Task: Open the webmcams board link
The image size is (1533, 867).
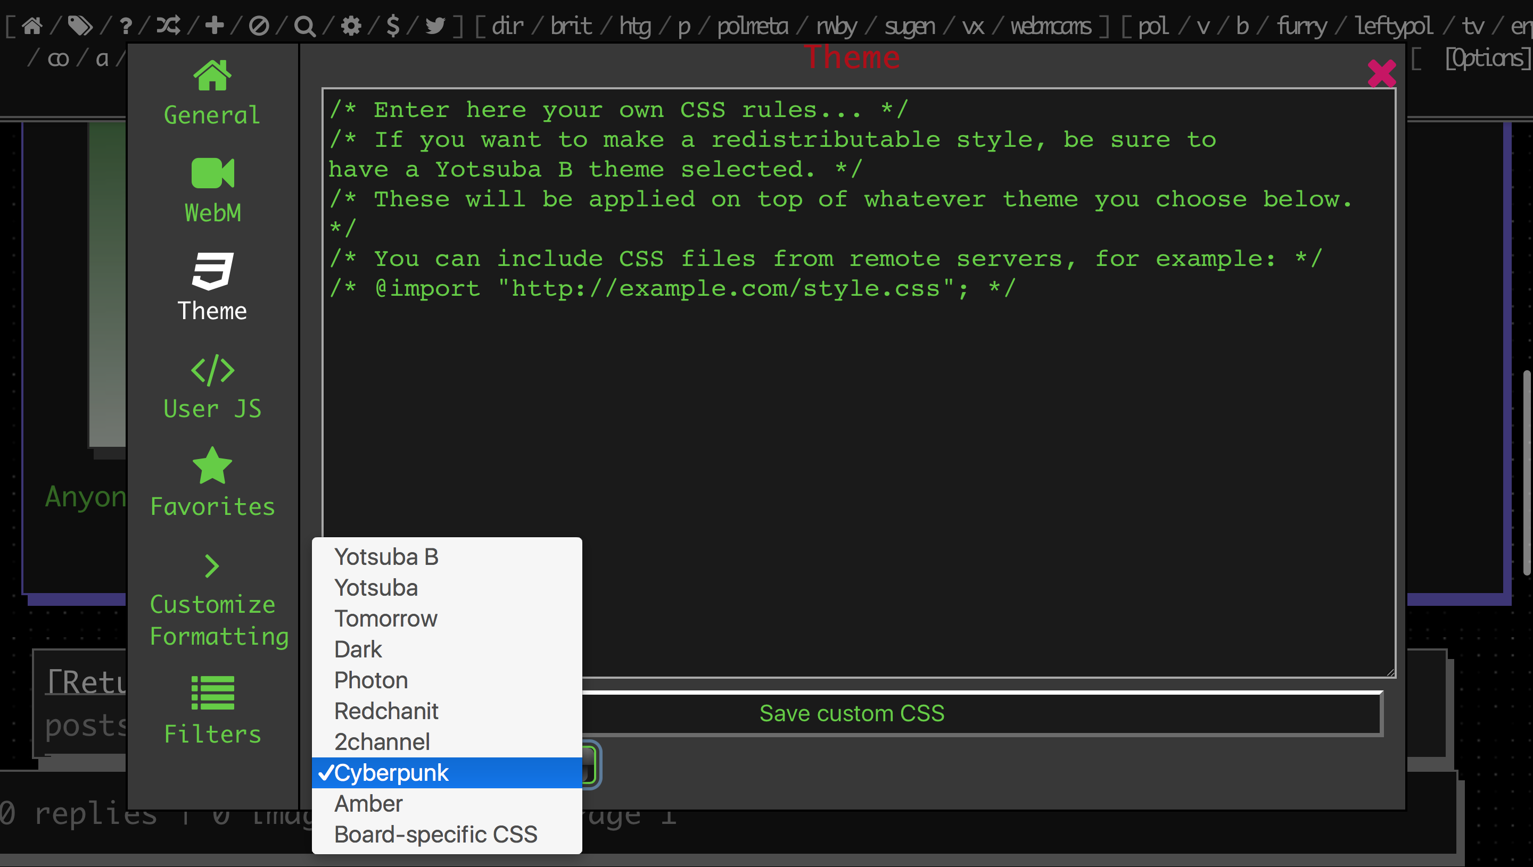Action: (x=1051, y=26)
